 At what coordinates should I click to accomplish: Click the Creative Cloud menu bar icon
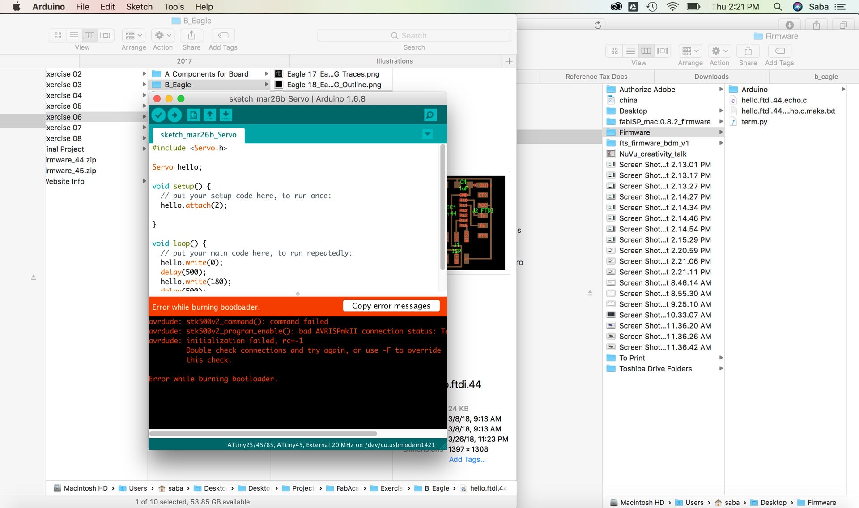pos(616,7)
